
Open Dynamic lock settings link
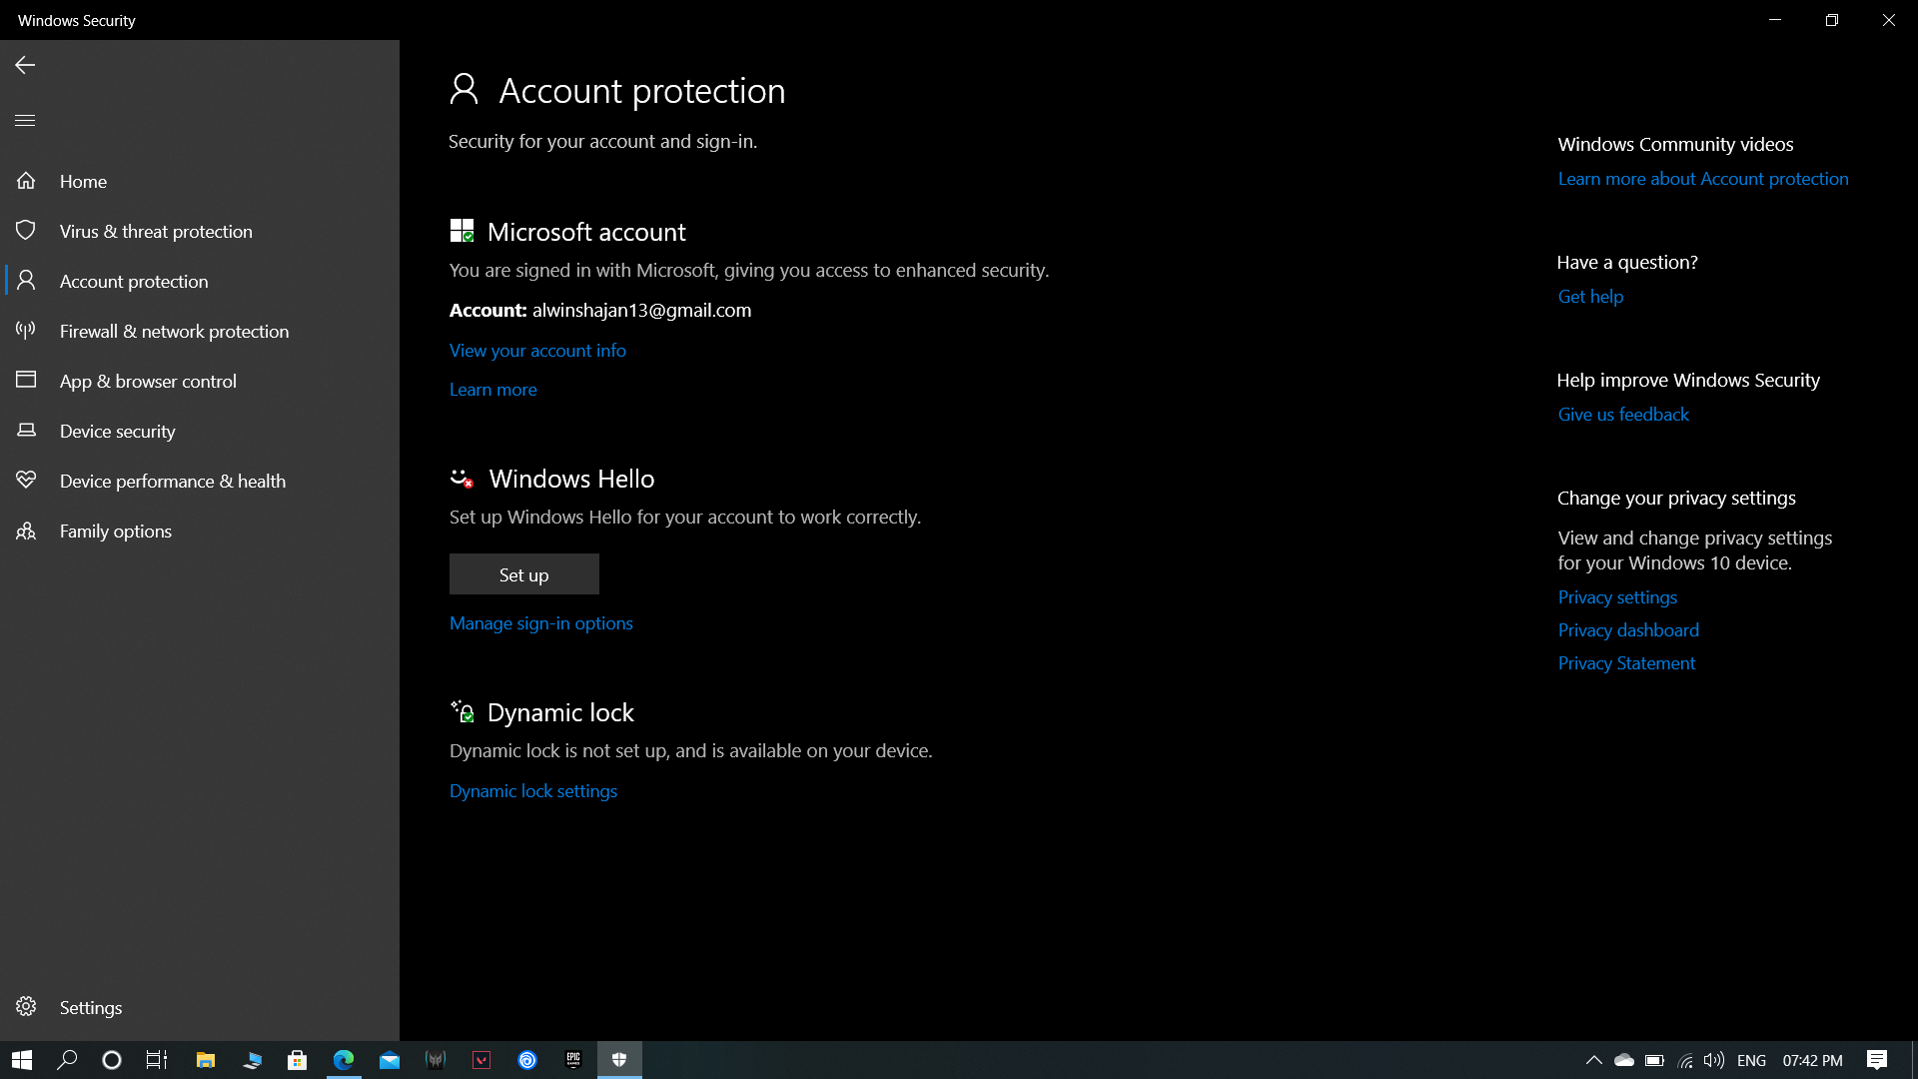(533, 791)
